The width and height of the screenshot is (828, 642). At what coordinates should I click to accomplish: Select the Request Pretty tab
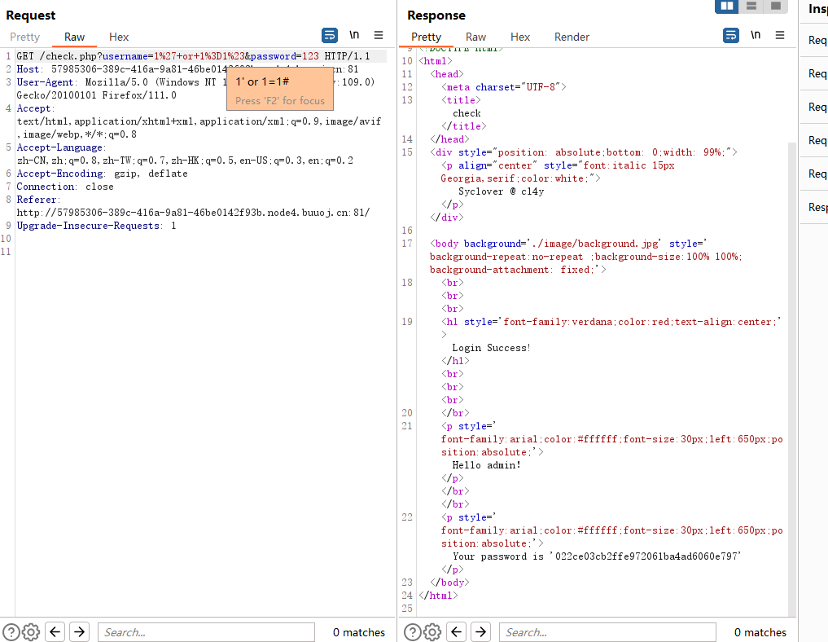[x=24, y=37]
